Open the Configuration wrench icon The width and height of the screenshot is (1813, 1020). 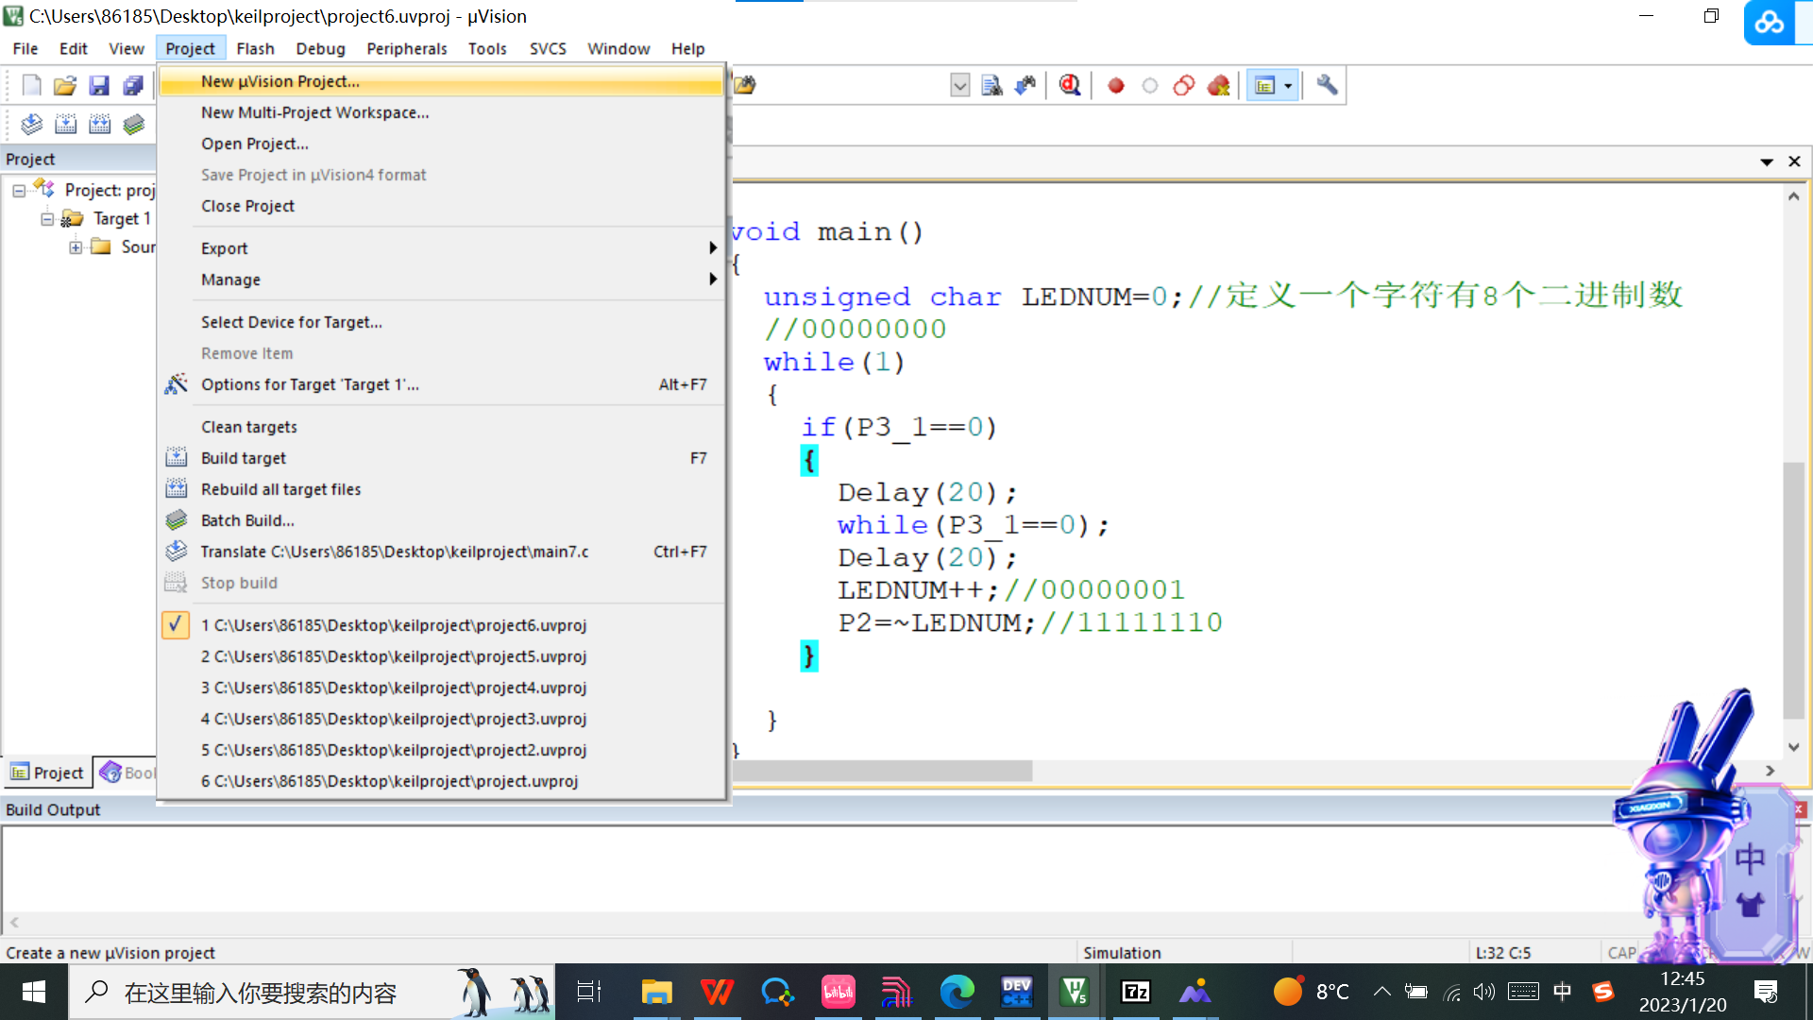[x=1327, y=86]
